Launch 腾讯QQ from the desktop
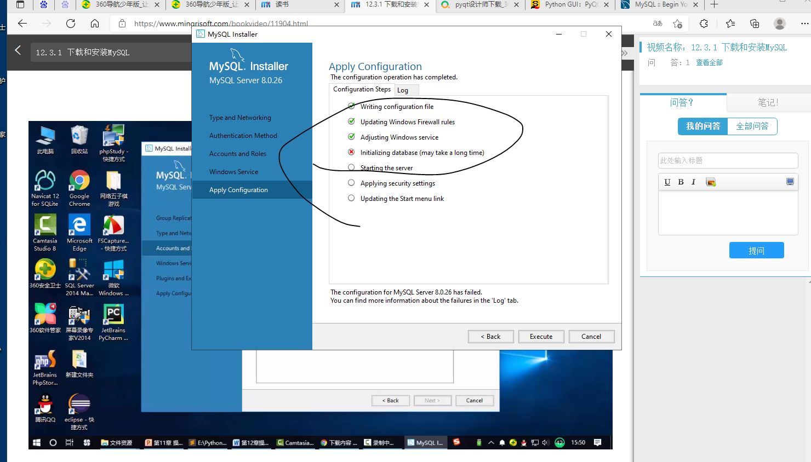 (45, 408)
